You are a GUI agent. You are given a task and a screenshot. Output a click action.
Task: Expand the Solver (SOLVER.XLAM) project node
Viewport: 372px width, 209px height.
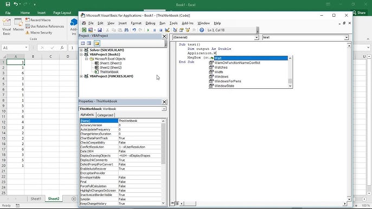[x=81, y=50]
